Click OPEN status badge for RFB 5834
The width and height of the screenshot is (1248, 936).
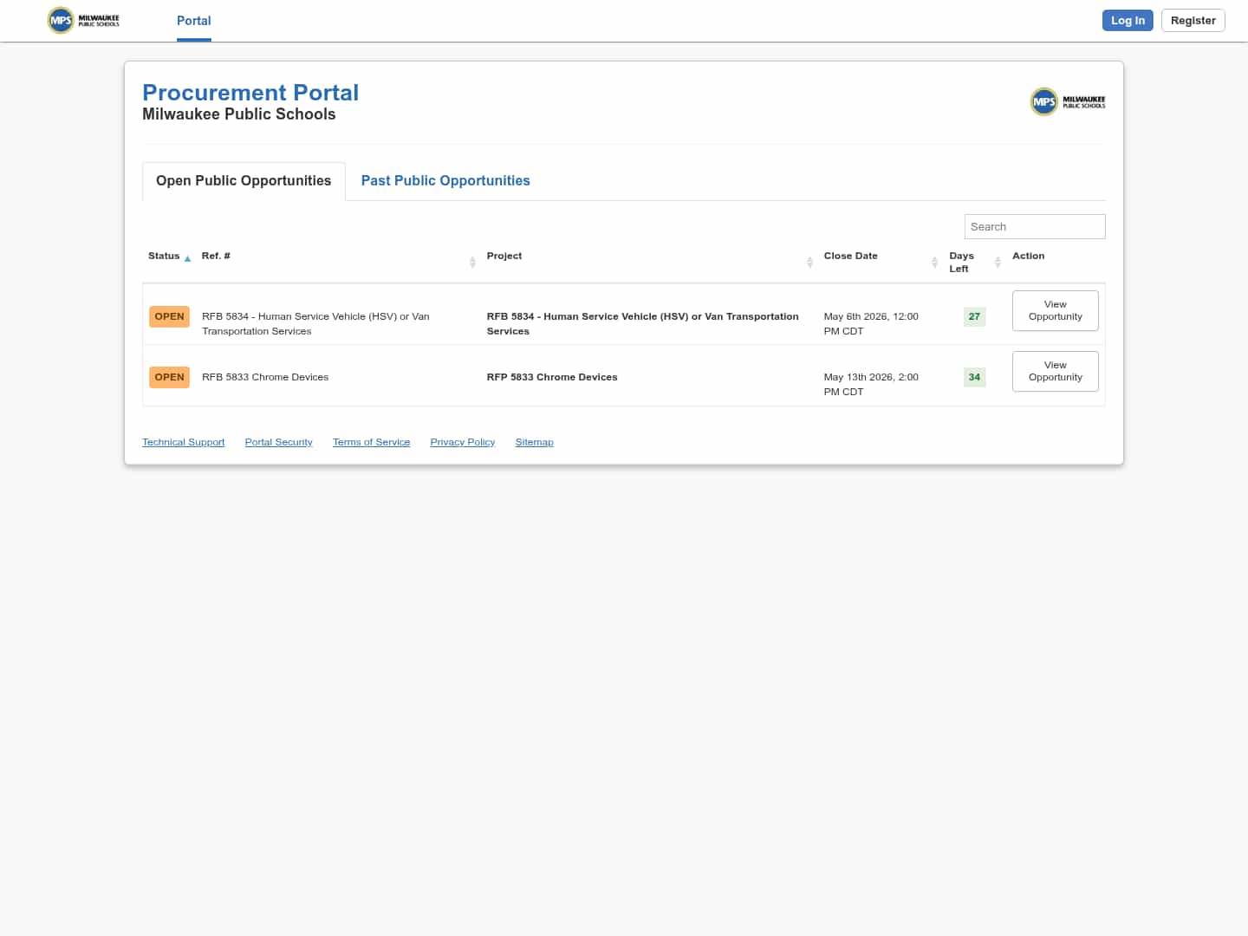(169, 316)
